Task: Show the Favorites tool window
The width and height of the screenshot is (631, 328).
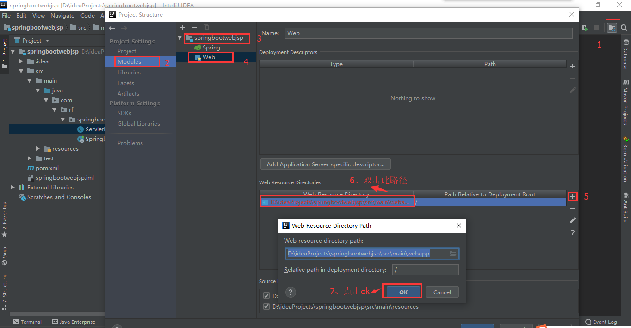Action: (x=5, y=220)
